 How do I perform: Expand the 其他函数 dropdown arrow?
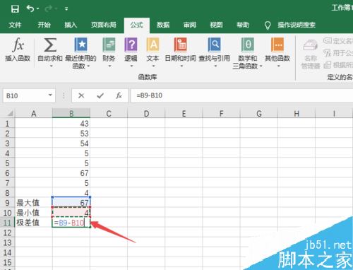pos(278,66)
